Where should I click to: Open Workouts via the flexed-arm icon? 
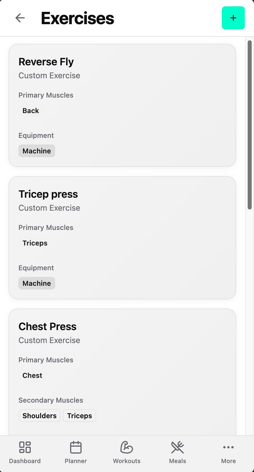(x=126, y=447)
